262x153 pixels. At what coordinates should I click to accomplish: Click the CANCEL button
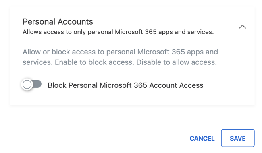pos(202,139)
